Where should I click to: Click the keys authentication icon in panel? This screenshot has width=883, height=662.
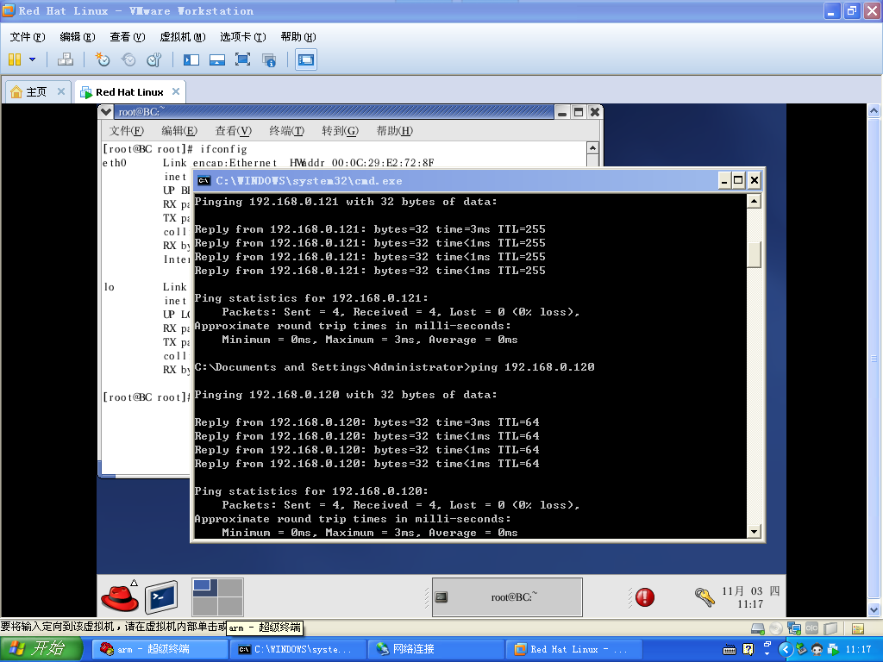tap(704, 596)
